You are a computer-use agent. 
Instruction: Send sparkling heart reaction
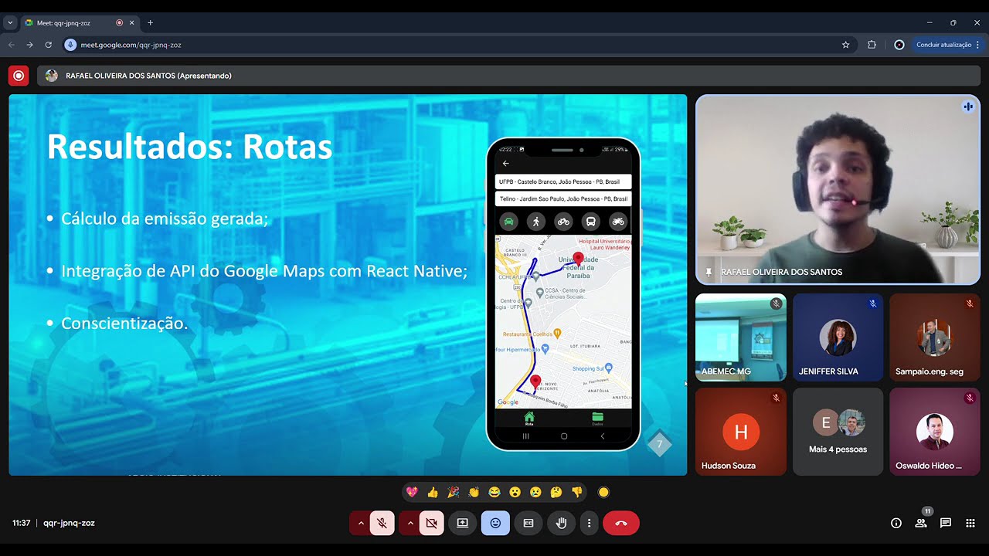click(412, 492)
